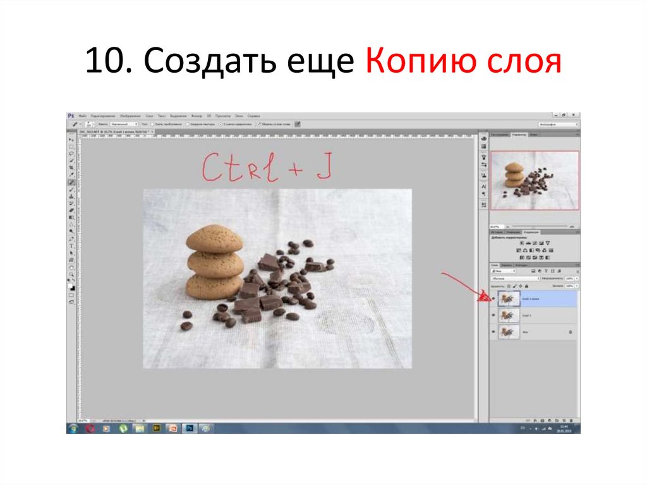Screen dimensions: 647x485
Task: Open the layer filter kind dropdown
Action: click(x=504, y=271)
